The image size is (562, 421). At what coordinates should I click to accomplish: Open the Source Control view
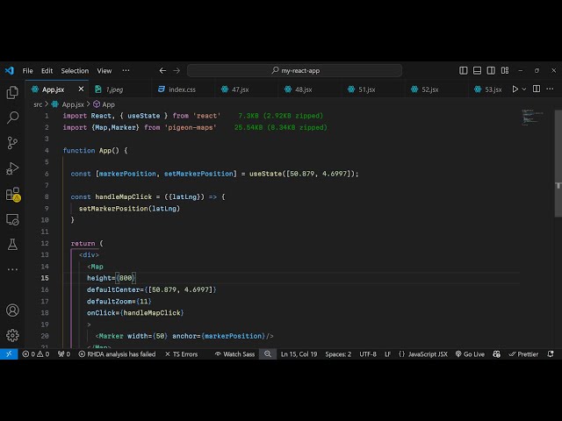click(x=12, y=142)
